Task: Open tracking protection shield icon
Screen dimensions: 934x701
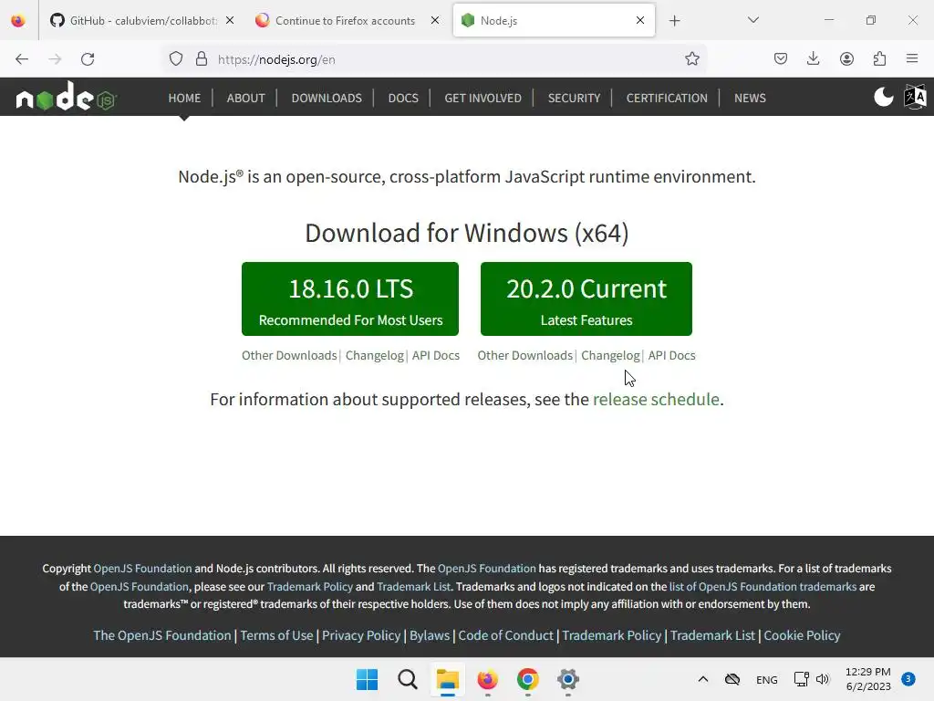Action: pos(176,59)
